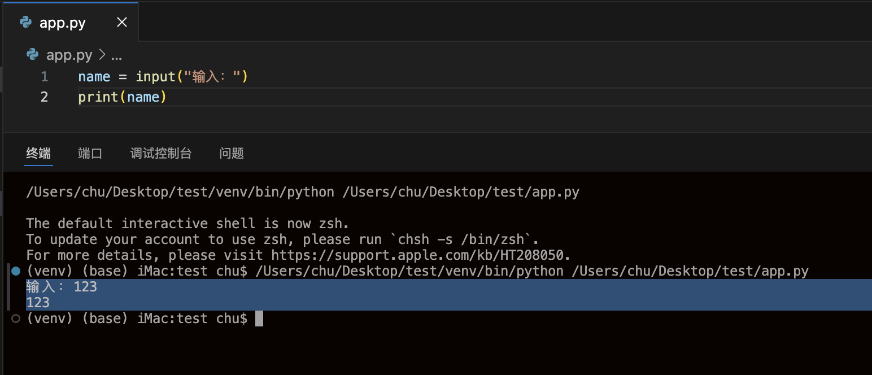Click the blue command status dot in terminal
This screenshot has height=375, width=872.
click(16, 272)
